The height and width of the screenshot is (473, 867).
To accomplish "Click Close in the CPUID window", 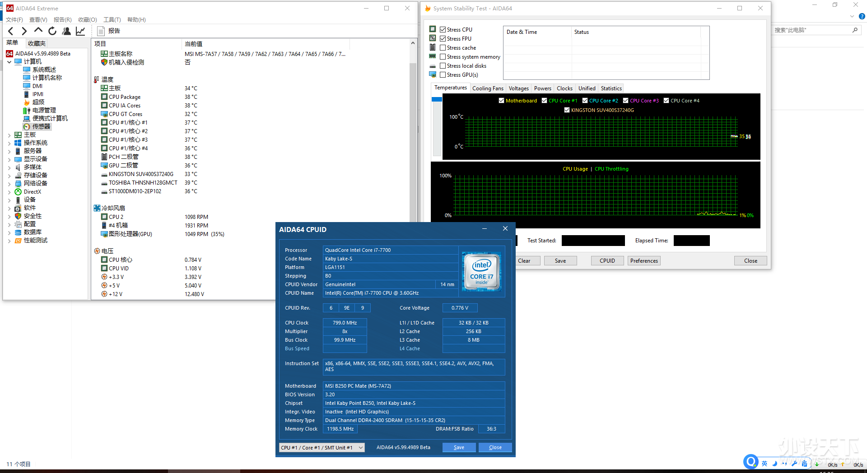I will [x=495, y=448].
